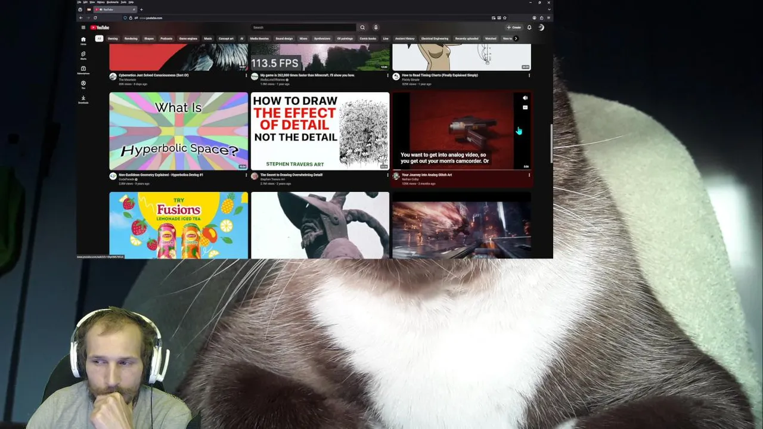
Task: Open the Tools menu
Action: coord(123,2)
